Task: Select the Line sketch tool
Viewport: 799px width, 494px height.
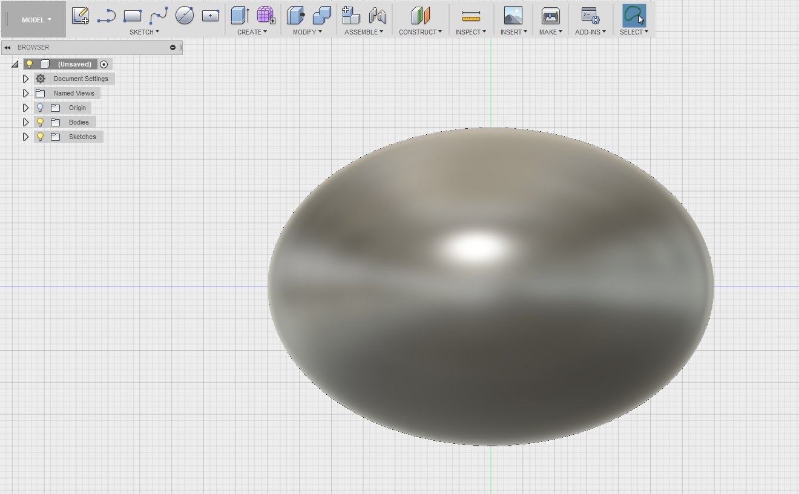Action: coord(107,16)
